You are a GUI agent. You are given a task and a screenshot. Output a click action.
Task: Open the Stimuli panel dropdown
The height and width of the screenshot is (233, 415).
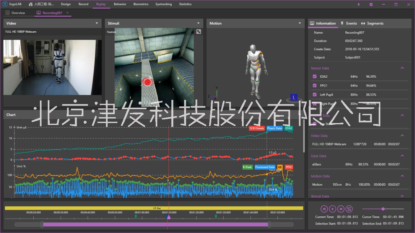pos(198,23)
